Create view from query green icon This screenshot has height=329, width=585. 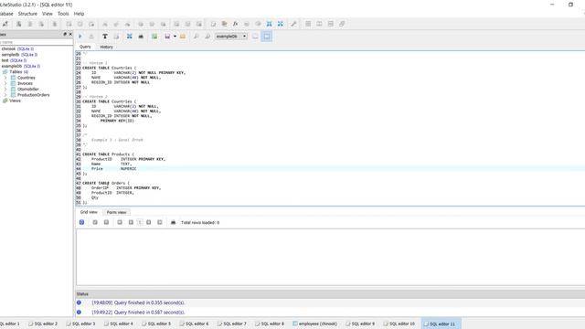click(154, 37)
